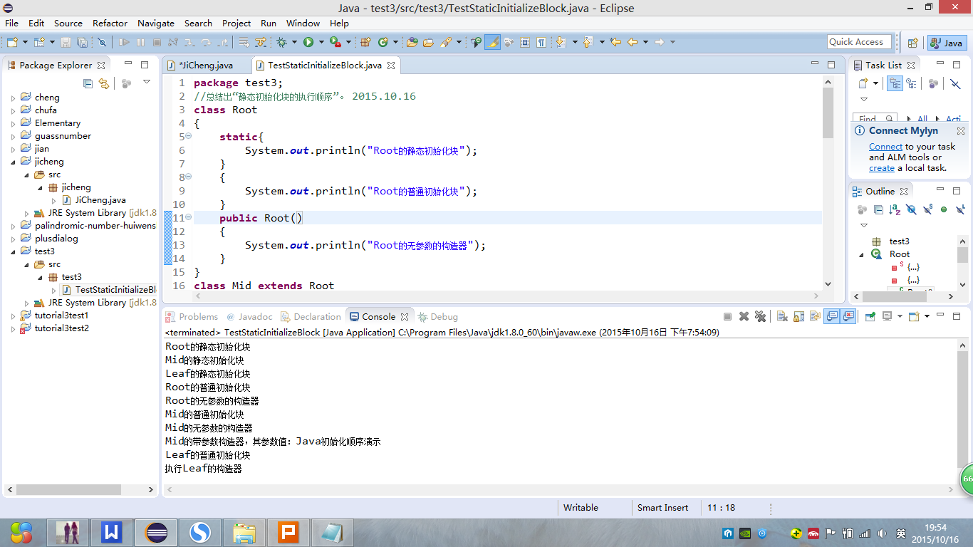Open the Javadoc tab
Image resolution: width=973 pixels, height=547 pixels.
click(249, 316)
